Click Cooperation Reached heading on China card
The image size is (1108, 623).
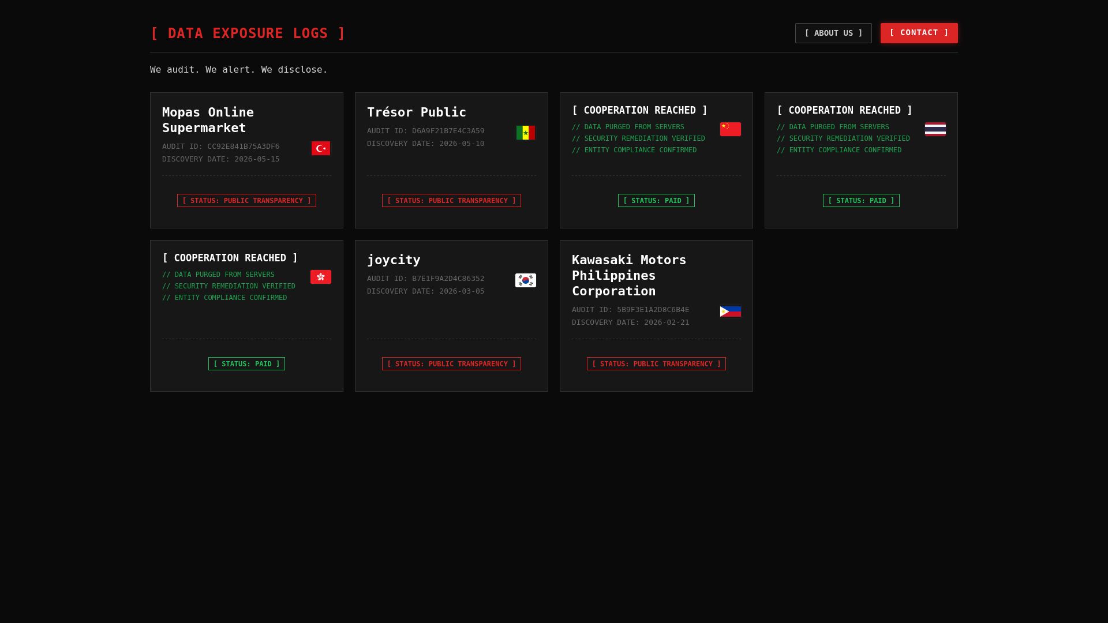pyautogui.click(x=639, y=110)
